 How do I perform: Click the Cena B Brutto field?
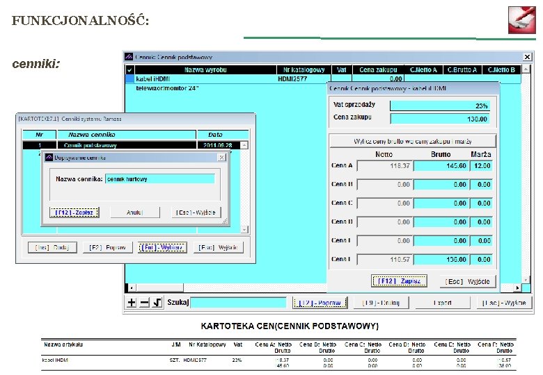(x=441, y=185)
